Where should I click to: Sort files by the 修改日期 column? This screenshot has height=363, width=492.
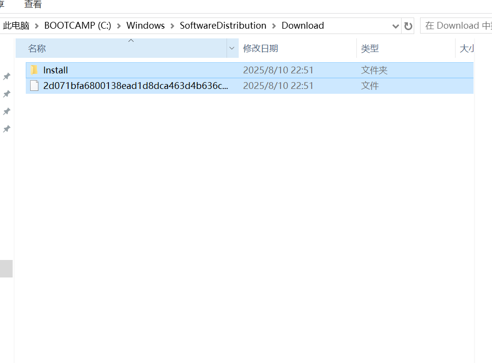tap(298, 48)
